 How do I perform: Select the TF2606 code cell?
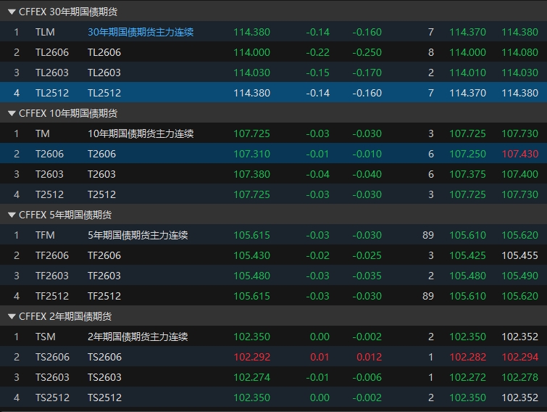coord(52,255)
